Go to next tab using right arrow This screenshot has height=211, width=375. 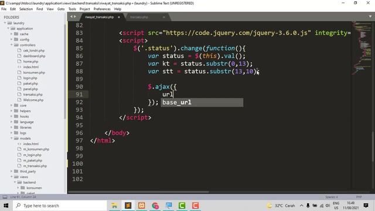75,16
